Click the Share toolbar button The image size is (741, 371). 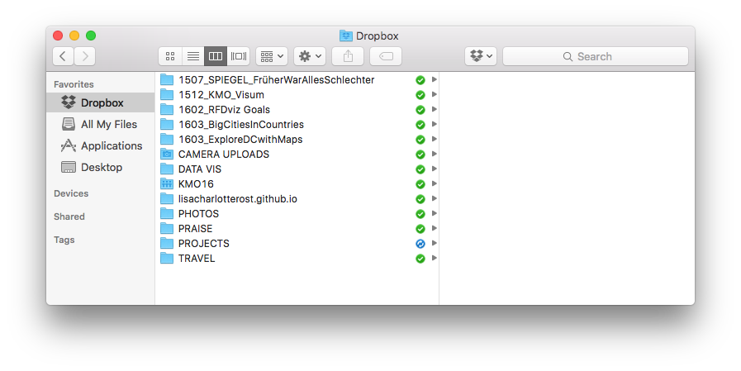[x=348, y=56]
